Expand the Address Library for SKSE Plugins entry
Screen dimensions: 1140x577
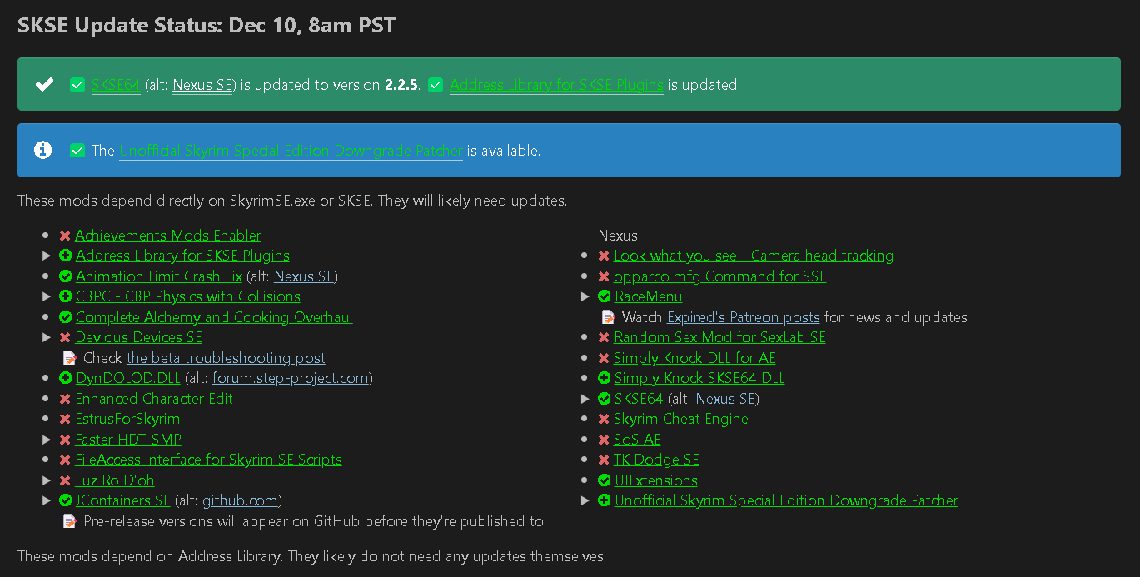click(x=47, y=256)
